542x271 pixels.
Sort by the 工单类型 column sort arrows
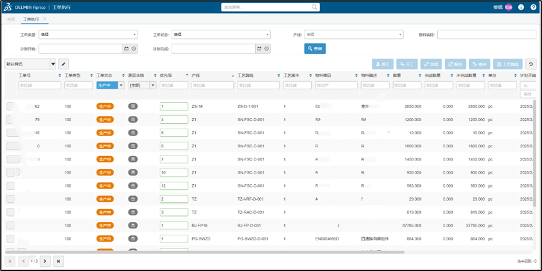pyautogui.click(x=92, y=76)
